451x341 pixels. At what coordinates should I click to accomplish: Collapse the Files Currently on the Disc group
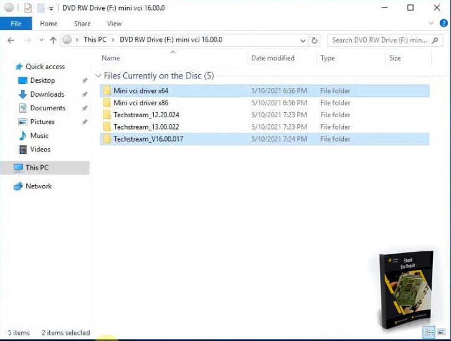click(98, 76)
